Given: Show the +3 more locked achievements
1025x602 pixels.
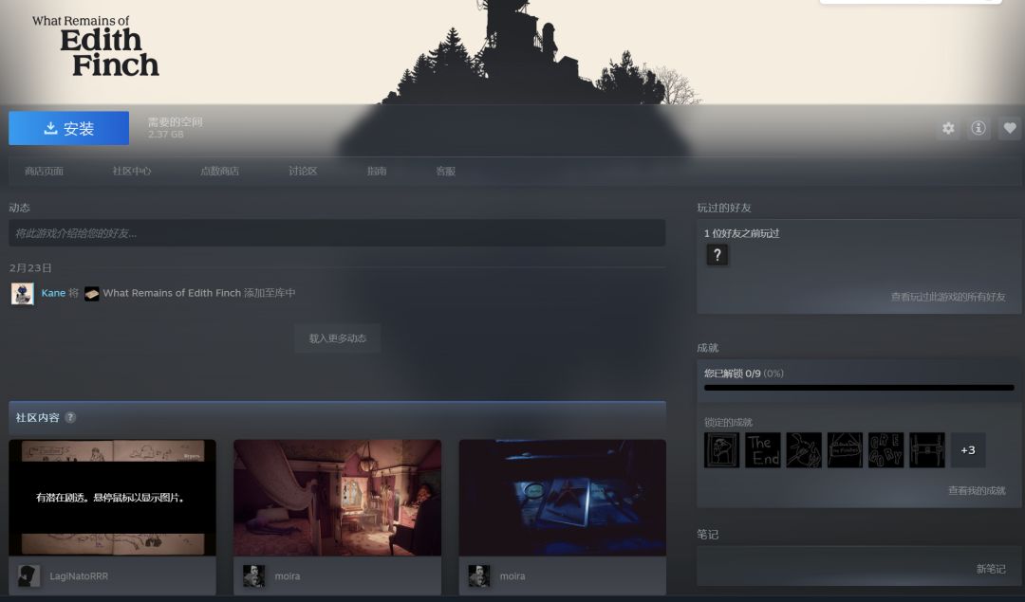Looking at the screenshot, I should pyautogui.click(x=967, y=450).
